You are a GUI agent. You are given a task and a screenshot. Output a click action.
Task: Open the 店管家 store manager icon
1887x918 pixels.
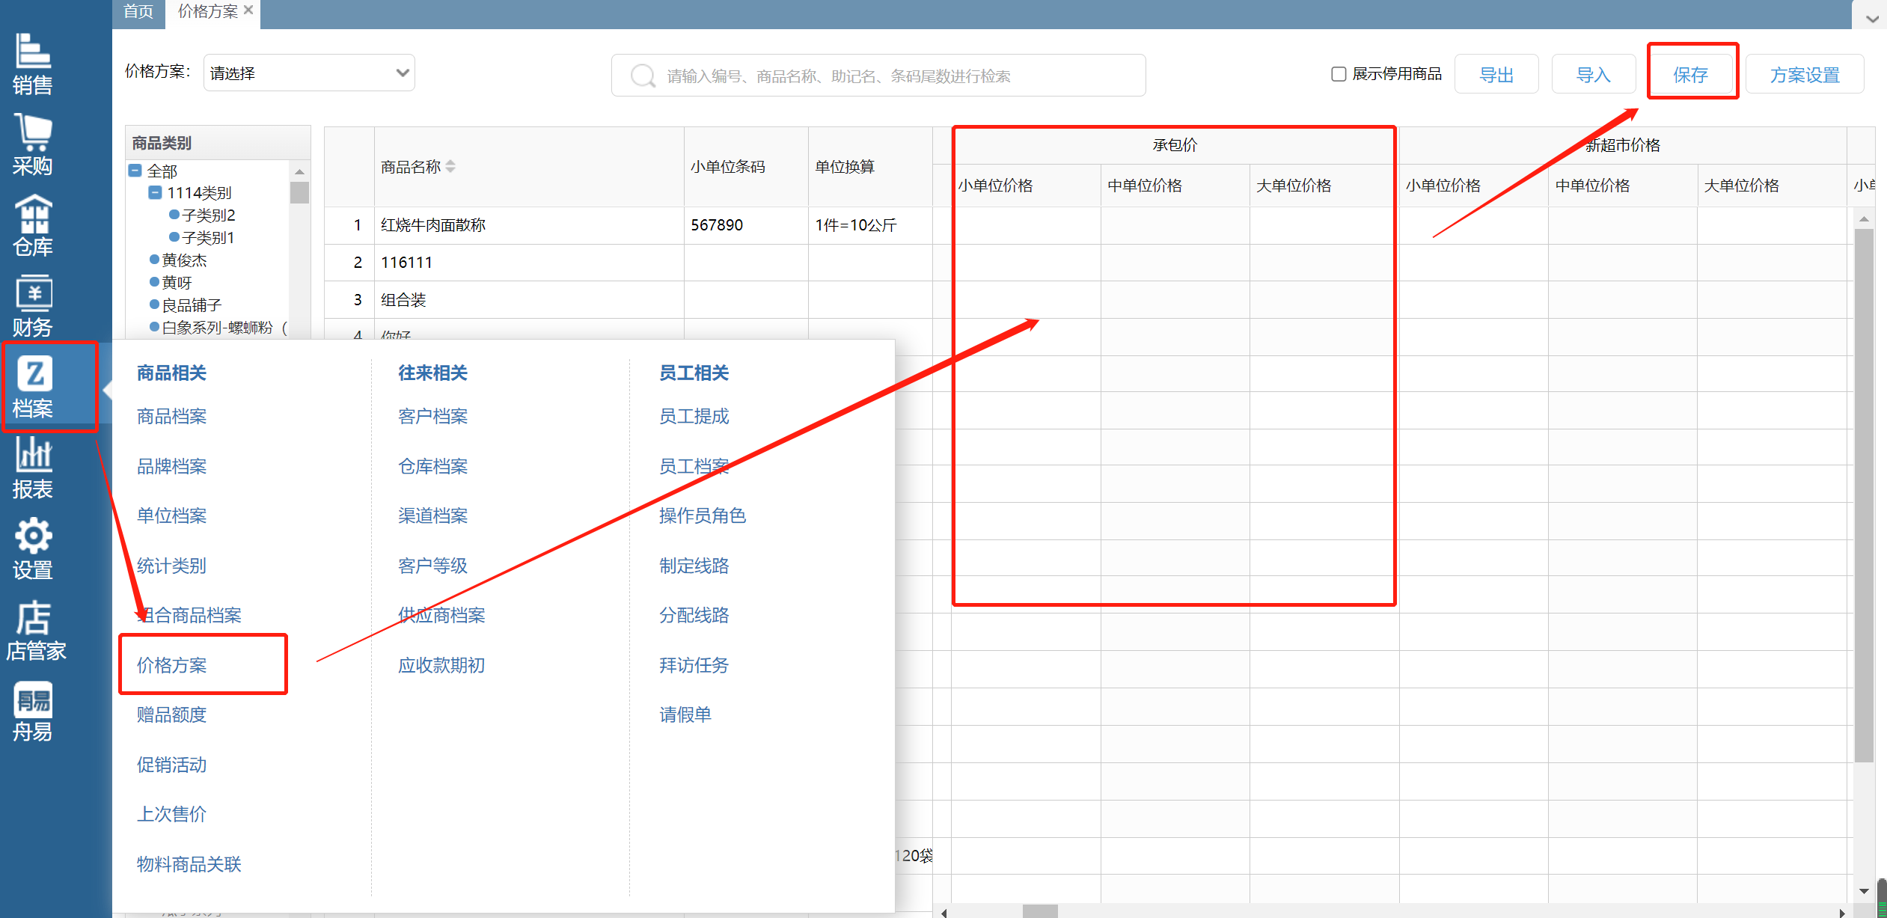coord(35,630)
